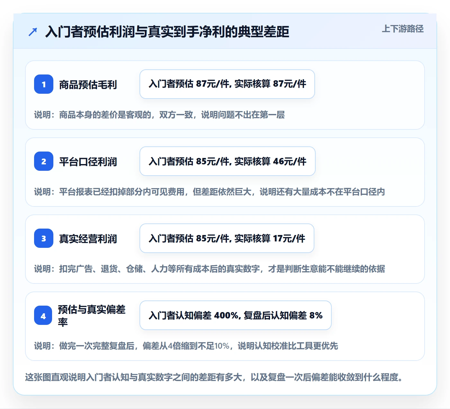Select the 预估与真实偏差率 heading

[x=92, y=315]
